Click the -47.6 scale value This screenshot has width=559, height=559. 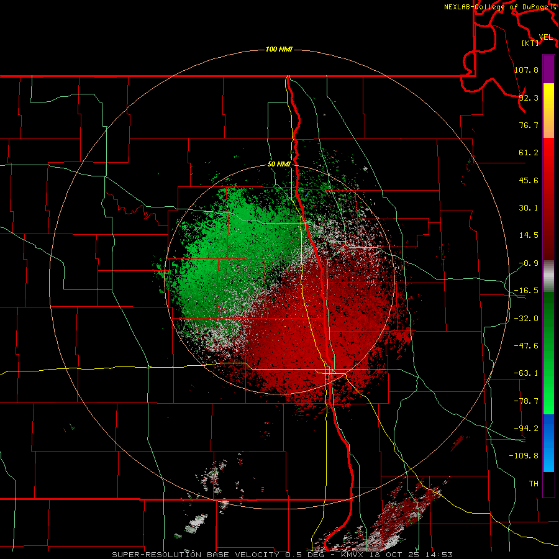(526, 346)
